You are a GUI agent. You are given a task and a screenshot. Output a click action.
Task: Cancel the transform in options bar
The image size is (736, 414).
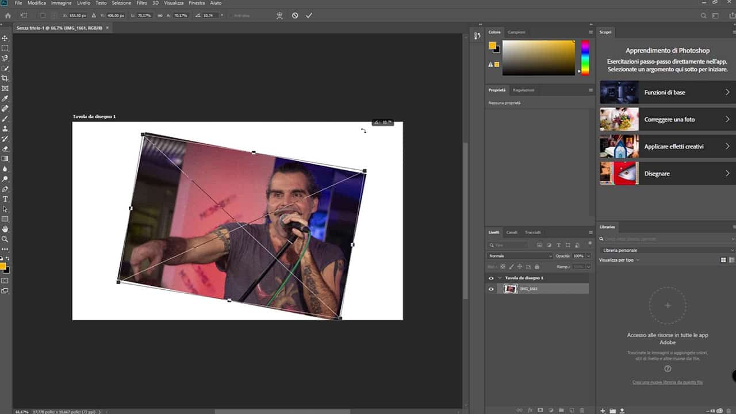point(295,16)
